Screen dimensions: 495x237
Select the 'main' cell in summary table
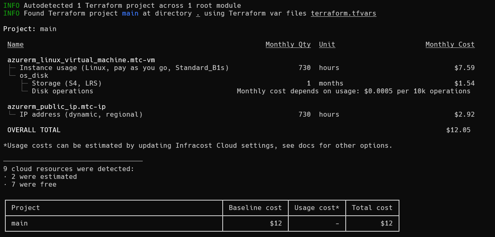pyautogui.click(x=19, y=223)
